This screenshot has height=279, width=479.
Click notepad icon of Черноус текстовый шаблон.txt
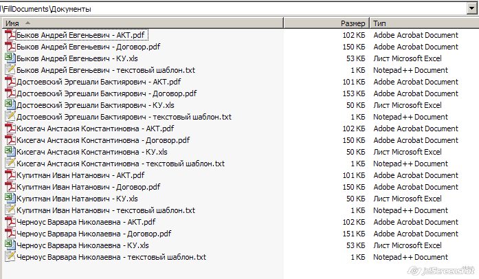10,257
